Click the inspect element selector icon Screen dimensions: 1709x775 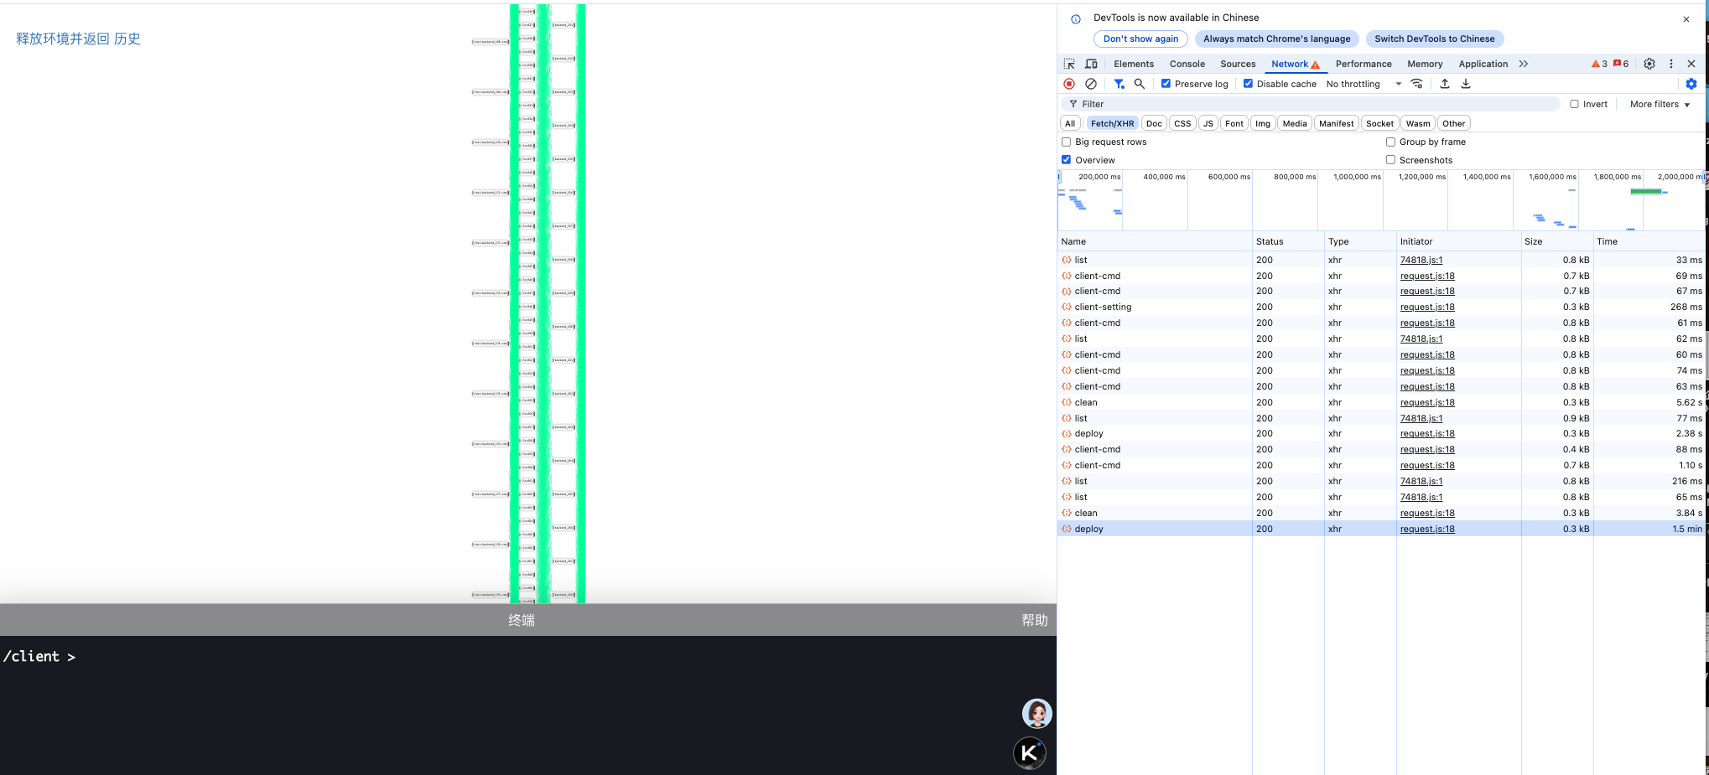[1069, 64]
